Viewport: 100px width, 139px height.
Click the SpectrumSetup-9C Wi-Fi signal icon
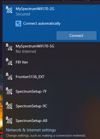(x=9, y=106)
